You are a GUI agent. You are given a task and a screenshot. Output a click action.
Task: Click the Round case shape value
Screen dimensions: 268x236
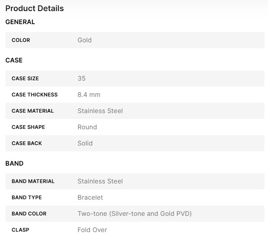tap(87, 127)
